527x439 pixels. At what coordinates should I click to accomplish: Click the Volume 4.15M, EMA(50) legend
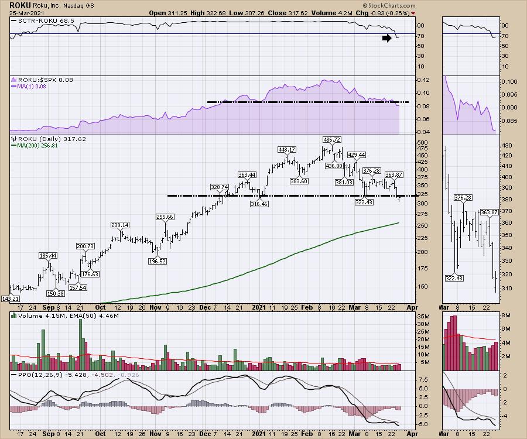click(x=65, y=315)
